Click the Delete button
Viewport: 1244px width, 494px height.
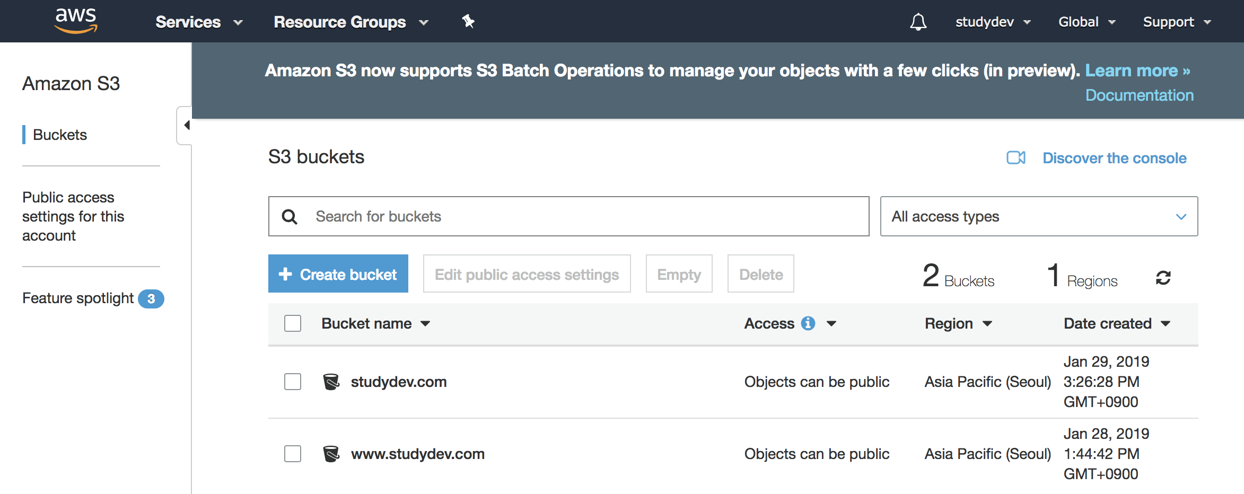click(x=760, y=274)
